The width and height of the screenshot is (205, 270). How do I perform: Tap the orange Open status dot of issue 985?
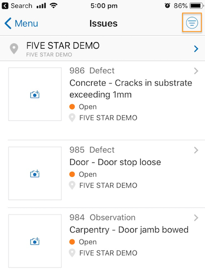pos(72,174)
